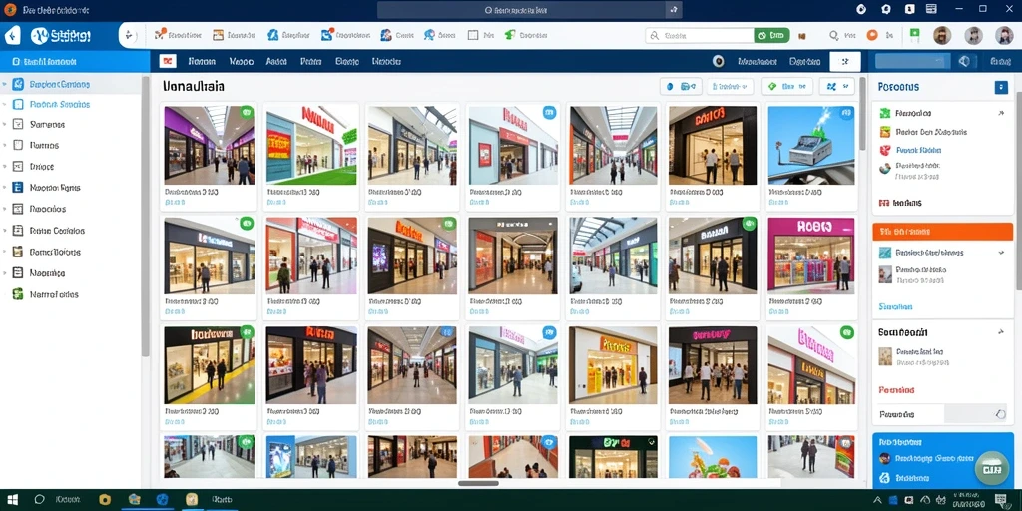Select the second tab in the dark navigation bar
This screenshot has width=1022, height=511.
tap(242, 61)
